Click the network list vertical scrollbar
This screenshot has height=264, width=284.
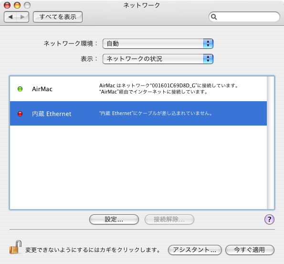pos(271,143)
